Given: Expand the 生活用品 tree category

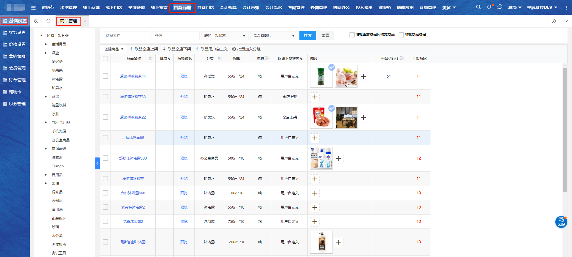Looking at the screenshot, I should tap(46, 44).
